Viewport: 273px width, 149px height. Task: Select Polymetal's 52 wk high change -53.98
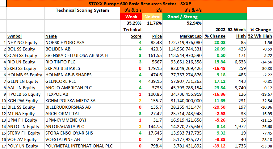click(260, 146)
